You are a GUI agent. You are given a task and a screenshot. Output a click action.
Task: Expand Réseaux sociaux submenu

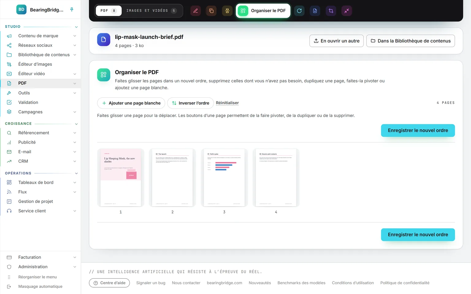(75, 45)
